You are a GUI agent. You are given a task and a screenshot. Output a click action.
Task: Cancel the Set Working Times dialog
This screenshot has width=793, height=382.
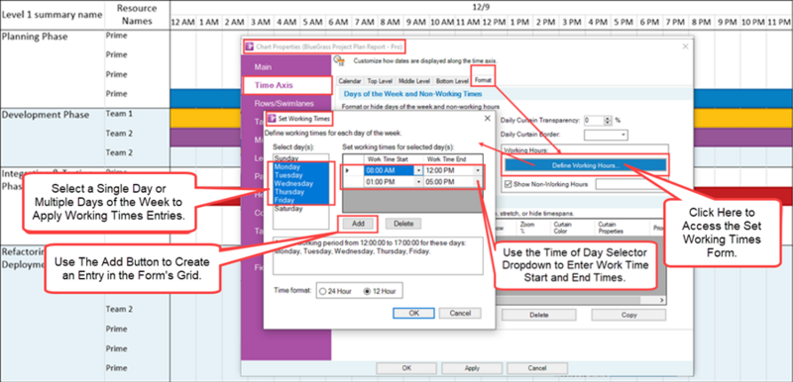pyautogui.click(x=460, y=313)
